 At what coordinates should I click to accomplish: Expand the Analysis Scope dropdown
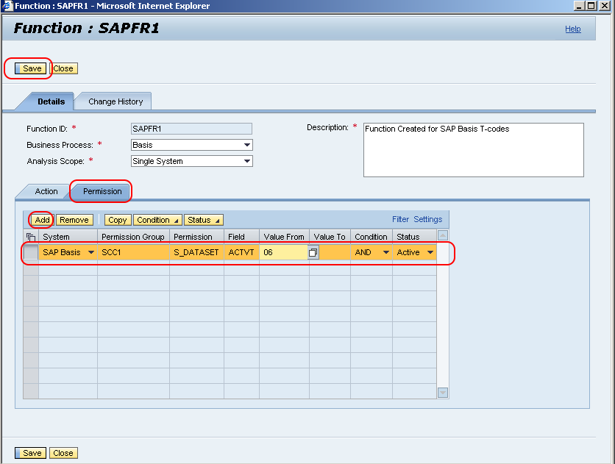click(247, 161)
